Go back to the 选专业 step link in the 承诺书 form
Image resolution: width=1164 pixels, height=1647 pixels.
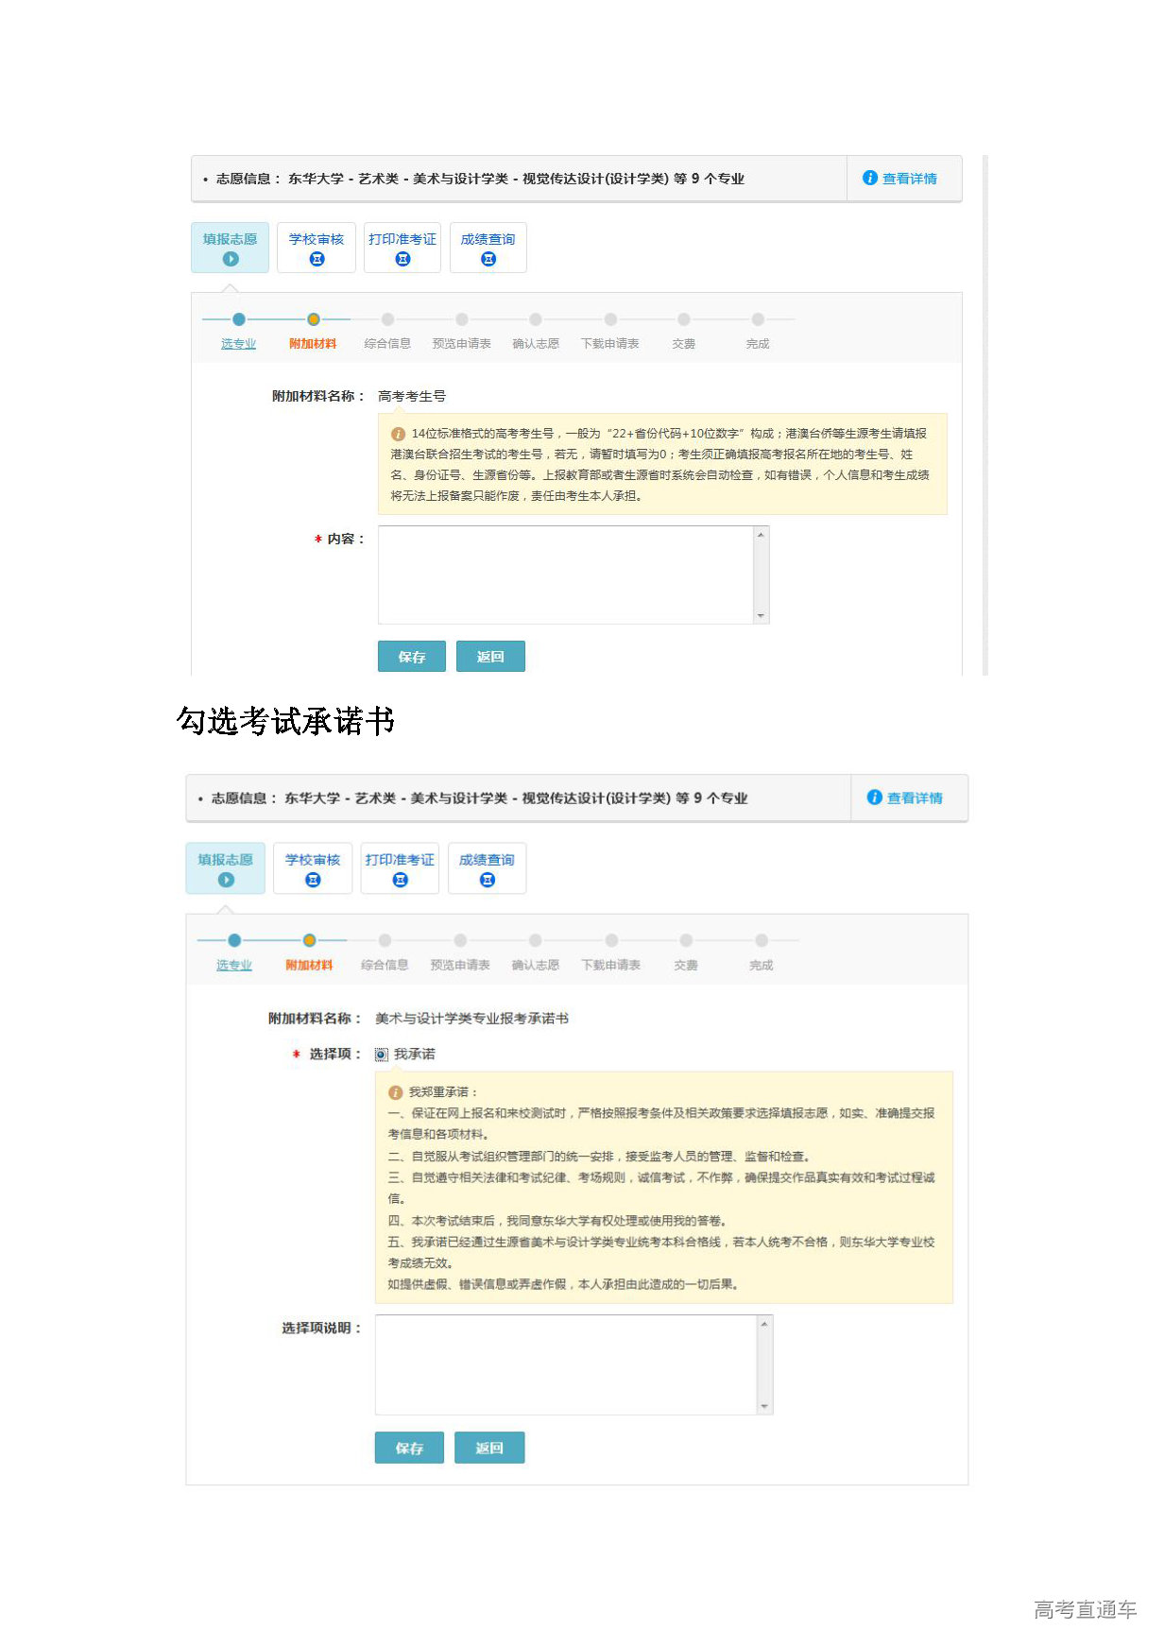click(233, 965)
